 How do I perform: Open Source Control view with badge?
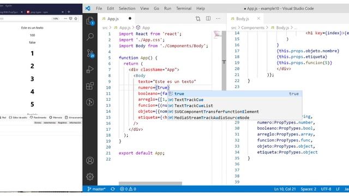click(91, 53)
